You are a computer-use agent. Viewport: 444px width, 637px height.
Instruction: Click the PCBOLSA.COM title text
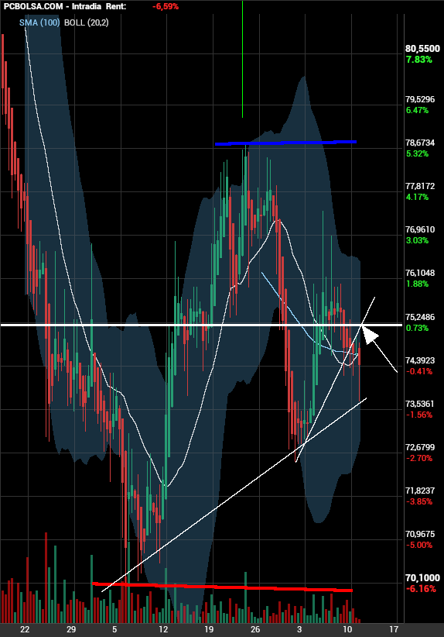point(33,6)
